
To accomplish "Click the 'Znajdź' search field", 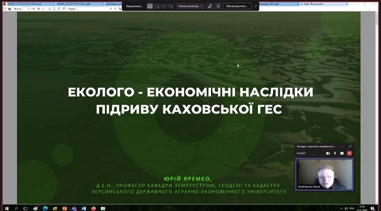I will (x=93, y=9).
